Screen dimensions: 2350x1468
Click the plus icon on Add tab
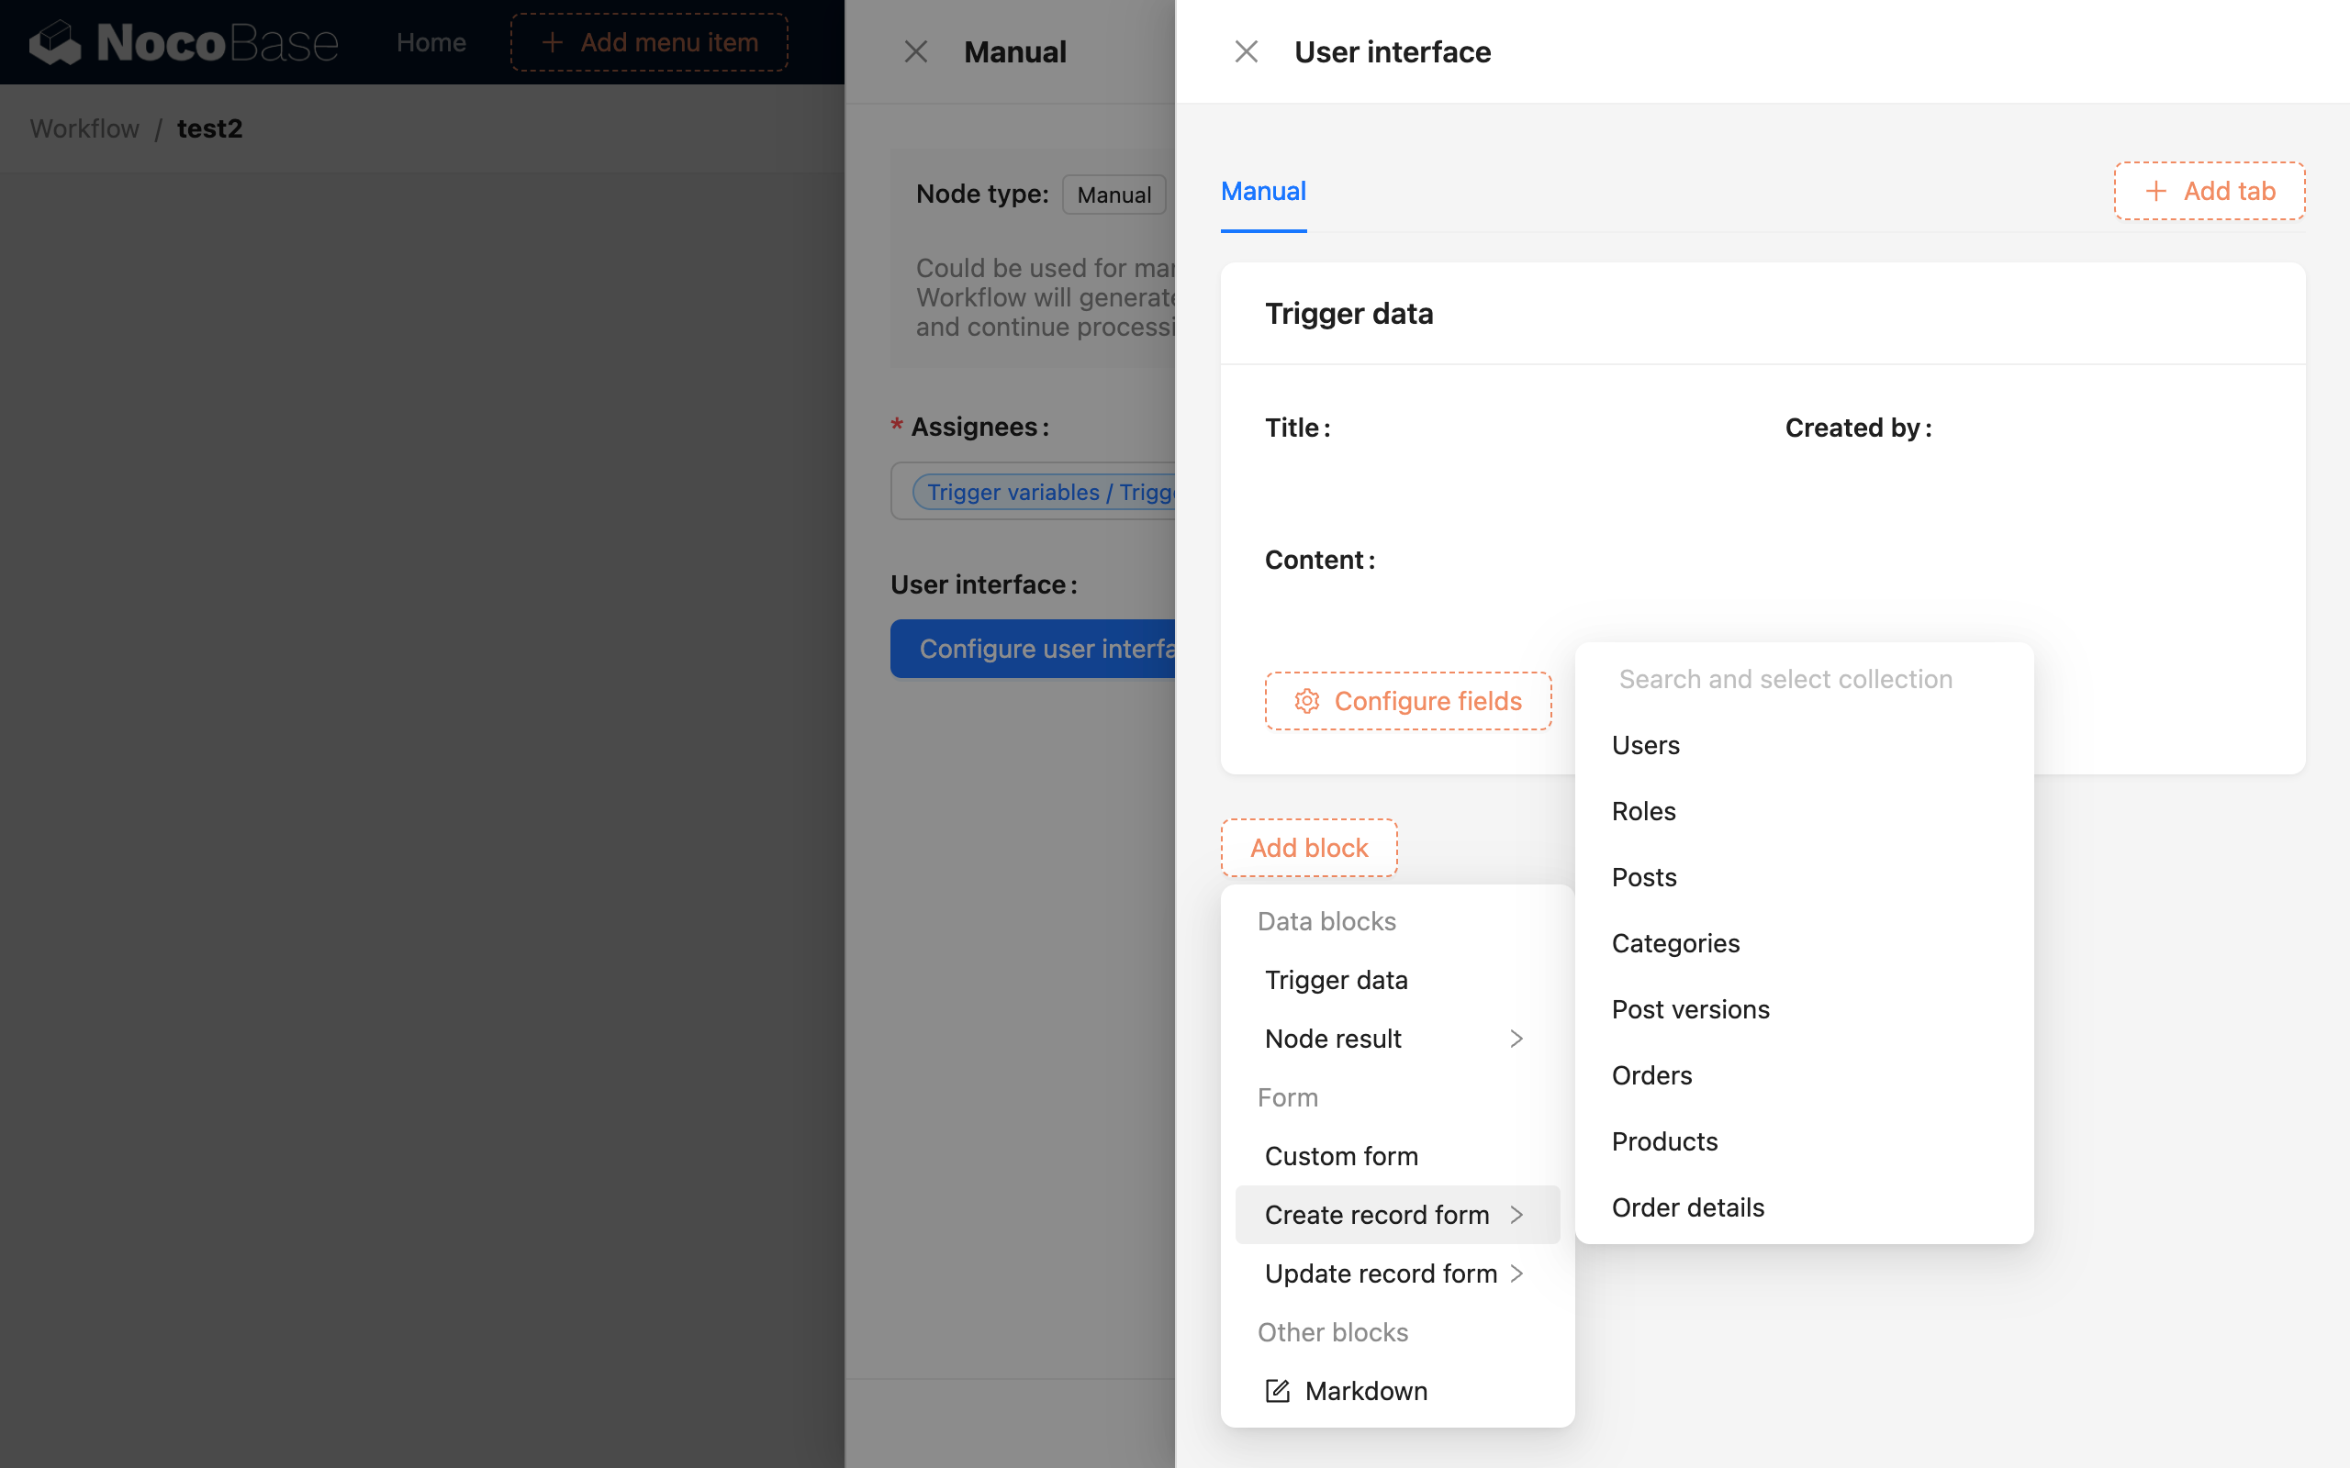click(2155, 190)
